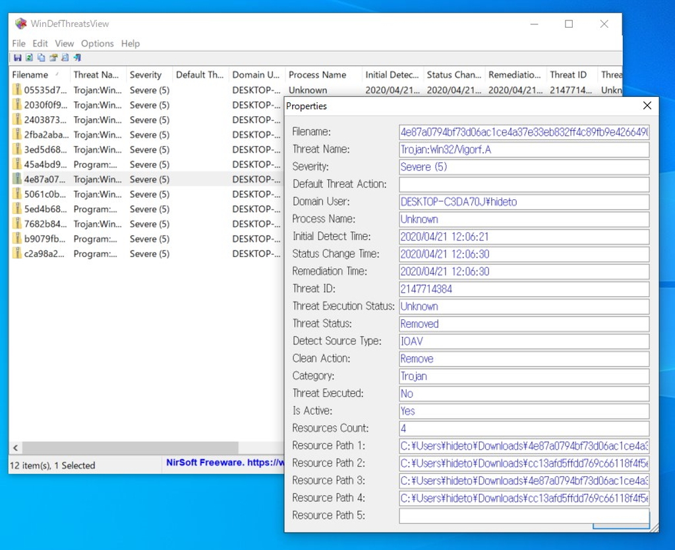This screenshot has height=550, width=675.
Task: Sort by Threat ID column header
Action: (572, 75)
